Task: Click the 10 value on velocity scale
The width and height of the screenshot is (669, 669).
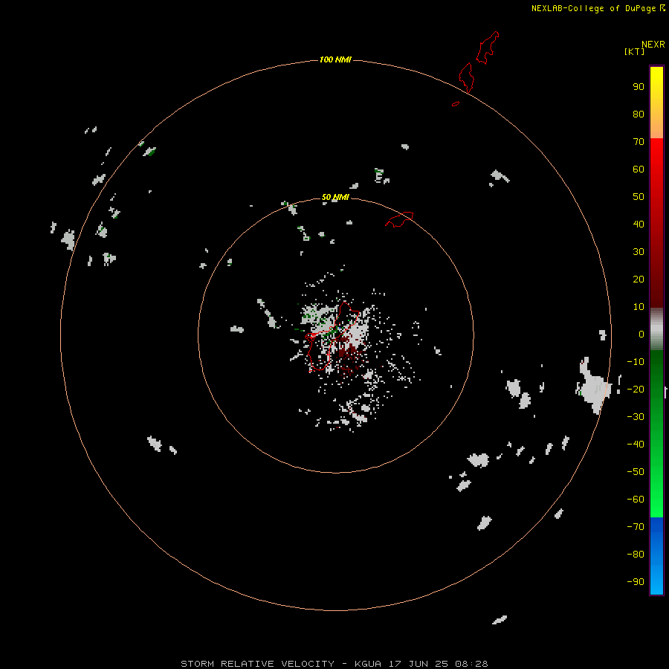Action: point(639,307)
